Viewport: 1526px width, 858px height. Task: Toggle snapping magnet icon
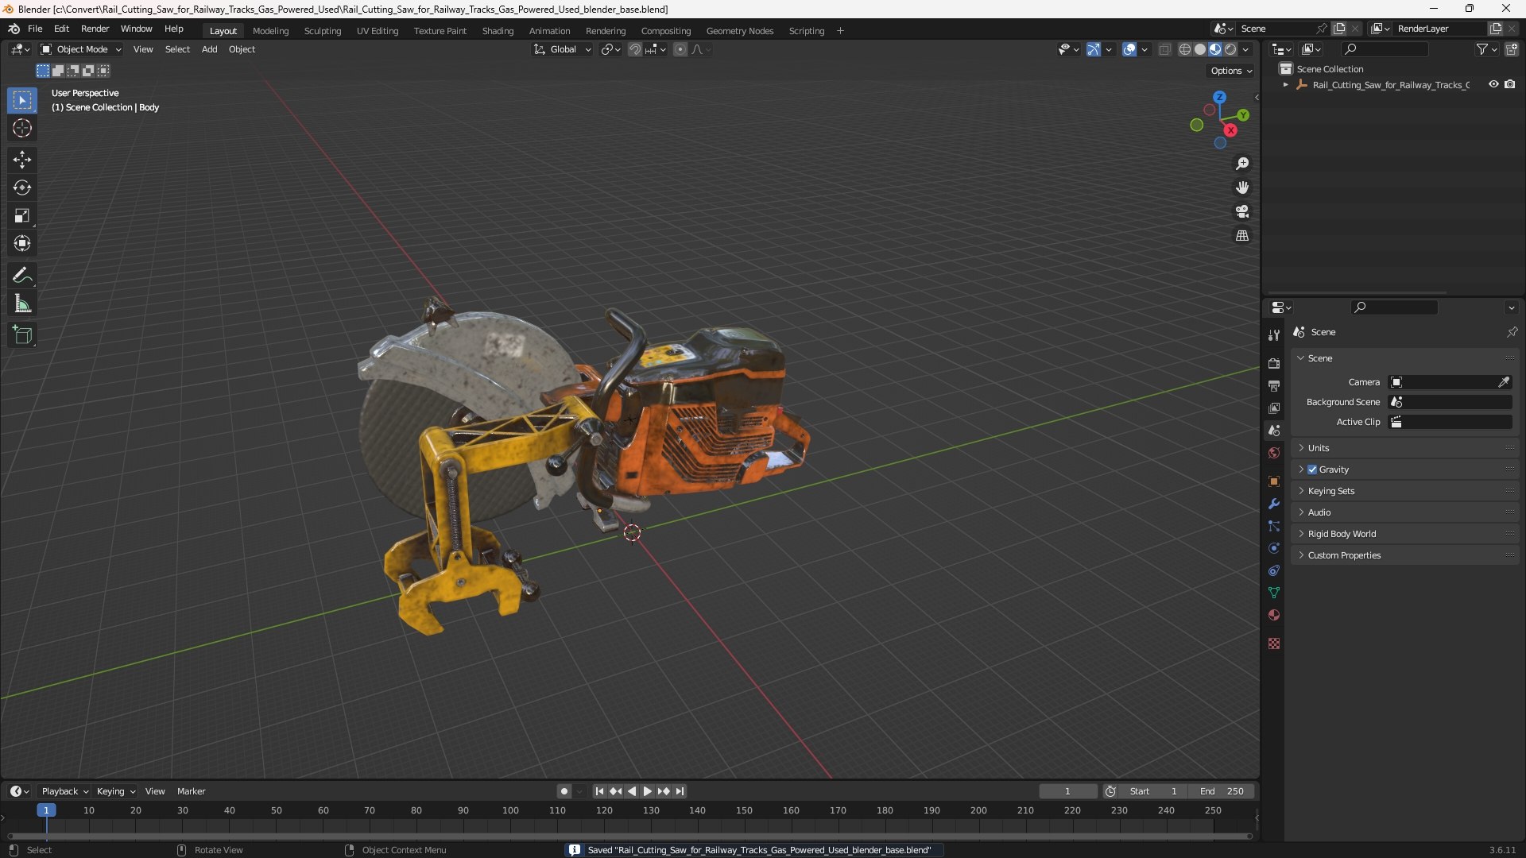click(635, 49)
